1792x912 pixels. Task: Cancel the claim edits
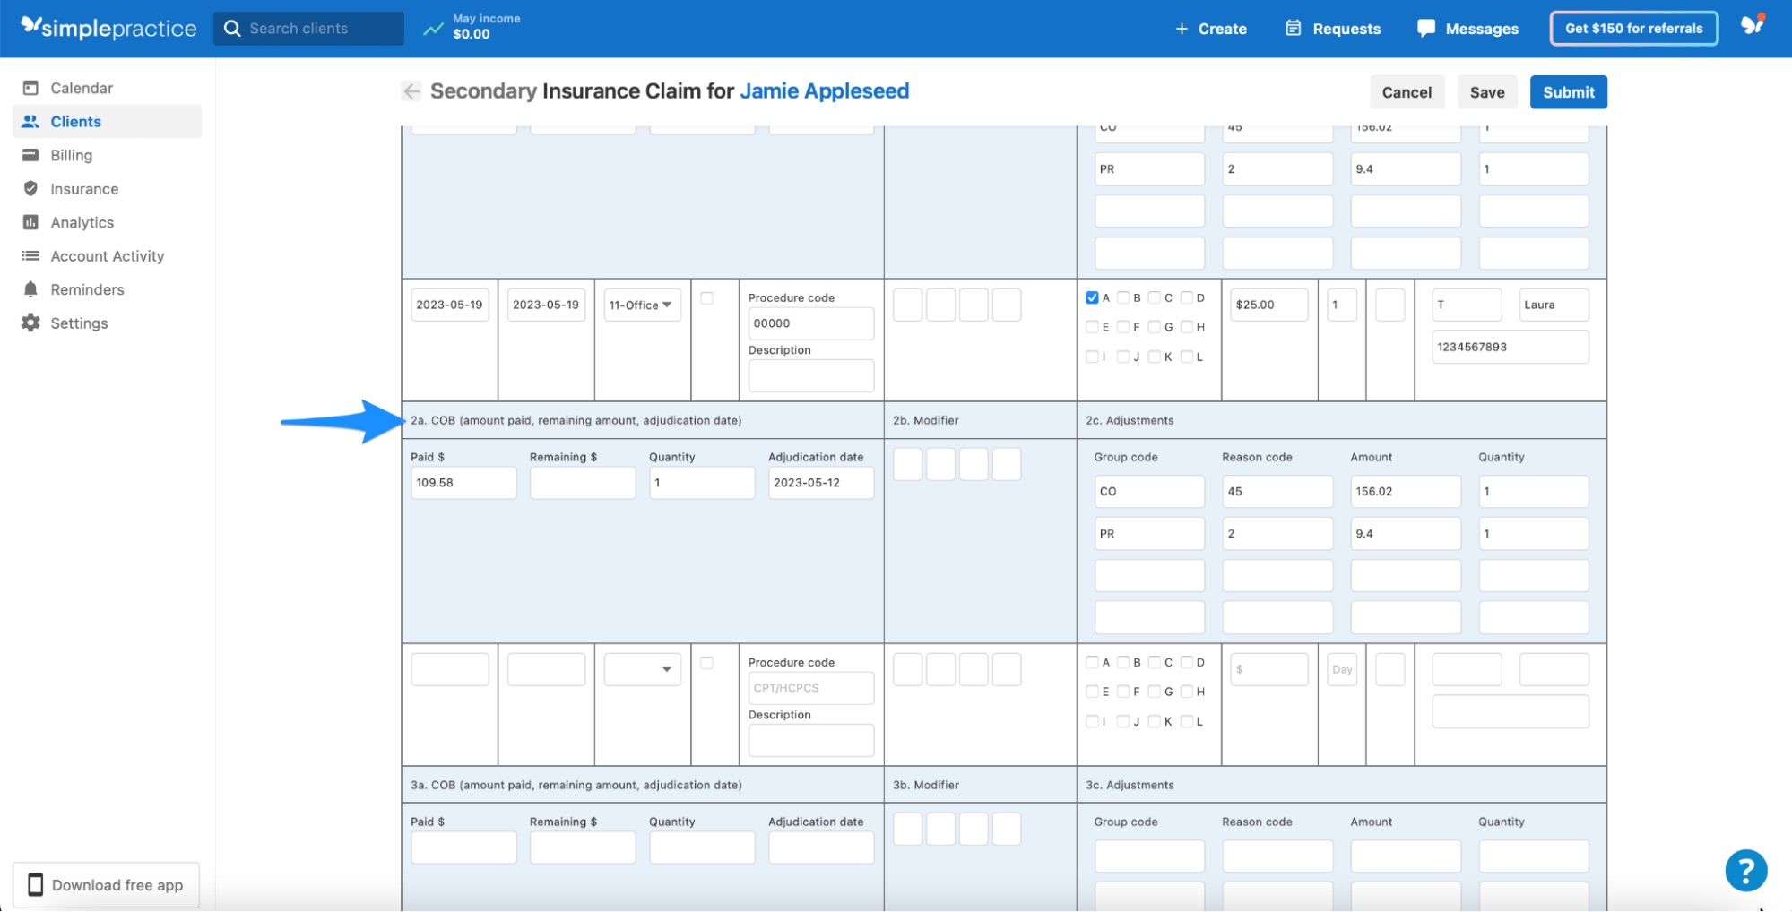(x=1407, y=91)
